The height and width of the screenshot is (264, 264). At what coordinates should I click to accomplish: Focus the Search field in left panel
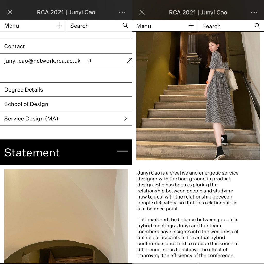pos(99,26)
